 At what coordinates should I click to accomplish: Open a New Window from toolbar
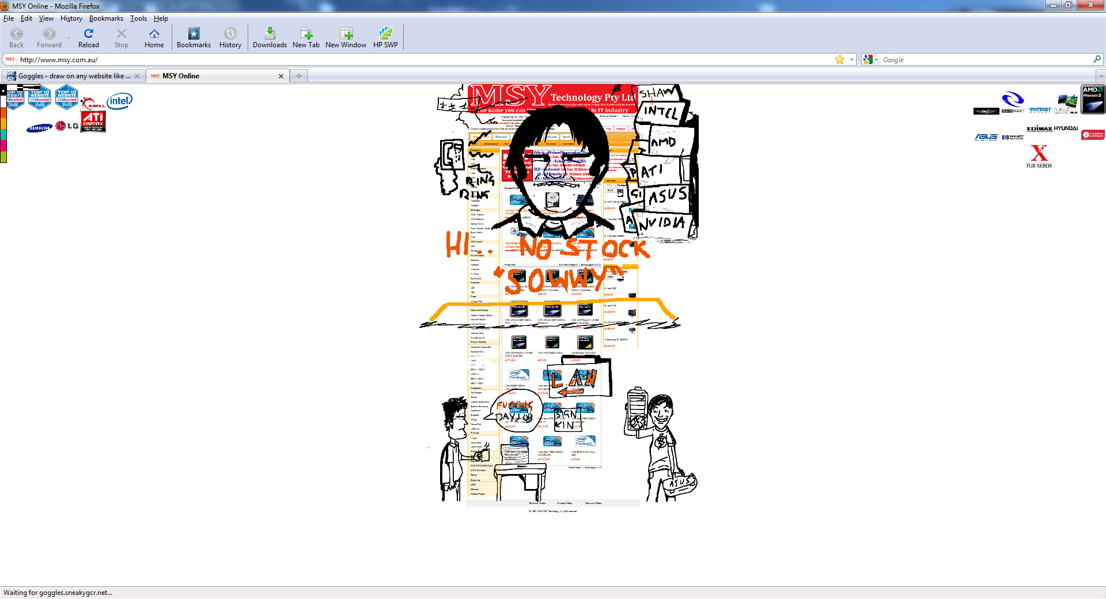346,38
